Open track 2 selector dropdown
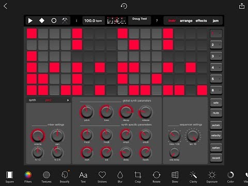This screenshot has width=248, height=186. (x=216, y=45)
